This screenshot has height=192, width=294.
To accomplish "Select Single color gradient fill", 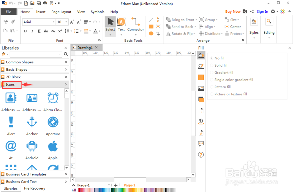I will tap(232, 80).
